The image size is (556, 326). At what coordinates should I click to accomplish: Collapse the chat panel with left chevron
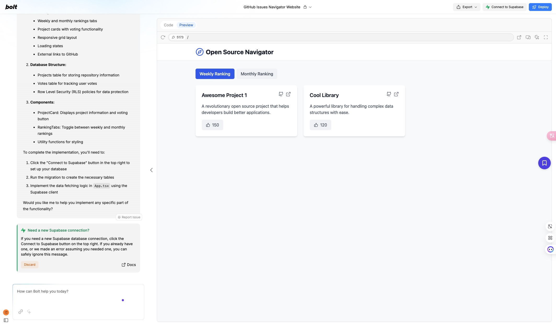(x=151, y=170)
